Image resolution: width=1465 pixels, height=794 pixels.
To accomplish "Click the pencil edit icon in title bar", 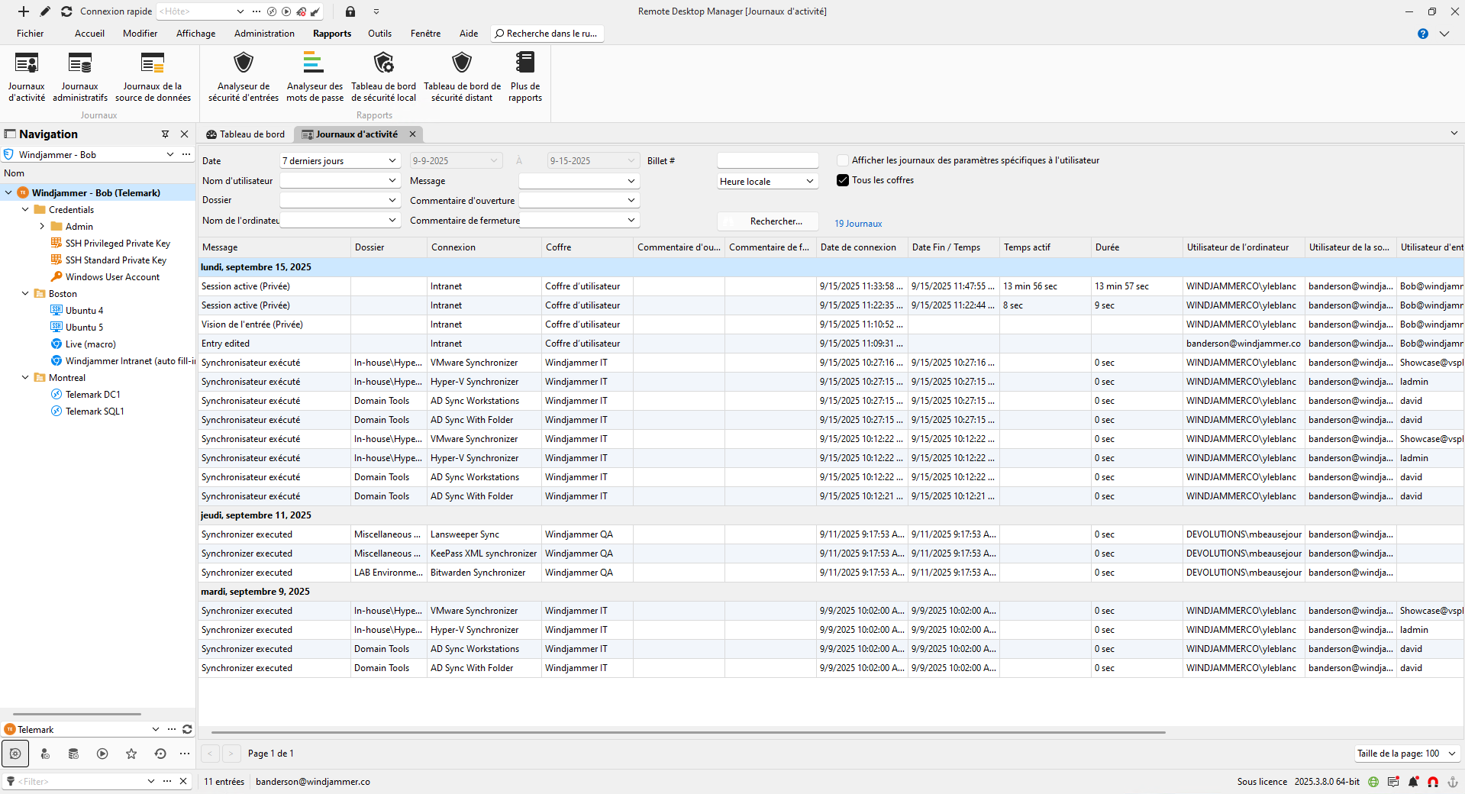I will coord(45,11).
